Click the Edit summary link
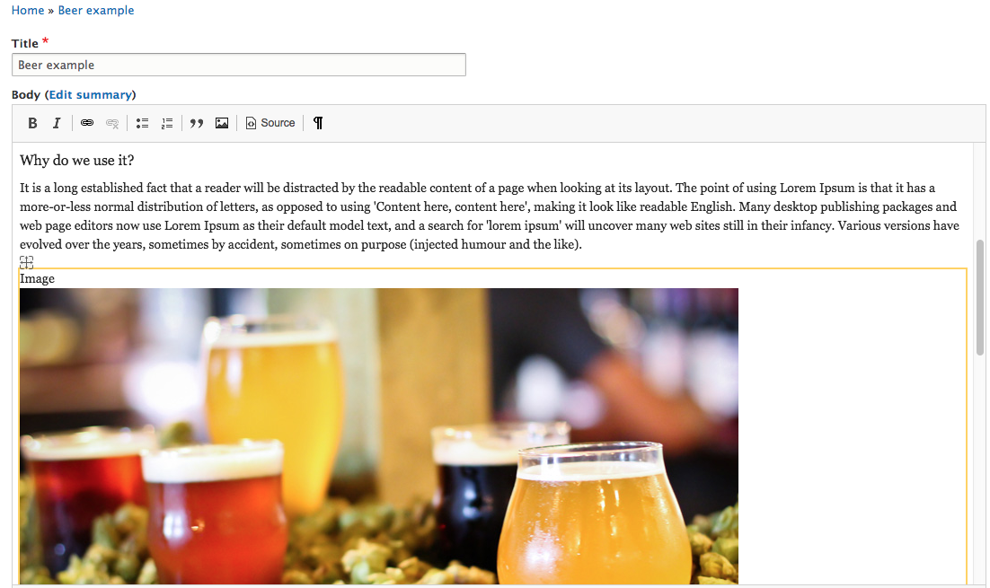 (91, 94)
